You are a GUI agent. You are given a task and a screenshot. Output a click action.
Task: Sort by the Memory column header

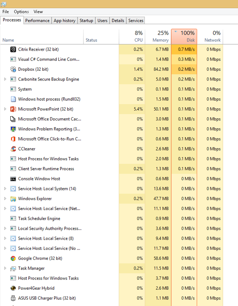pos(158,36)
